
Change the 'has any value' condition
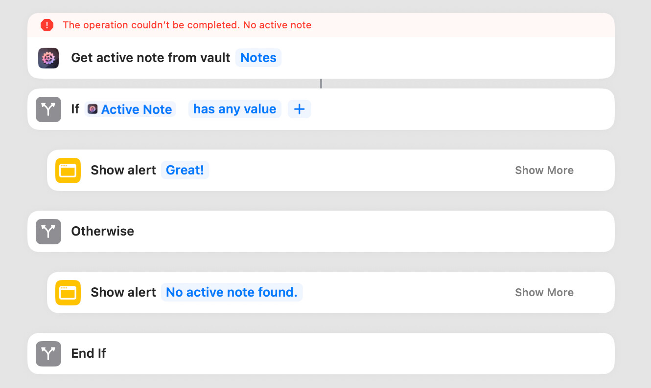pyautogui.click(x=234, y=109)
